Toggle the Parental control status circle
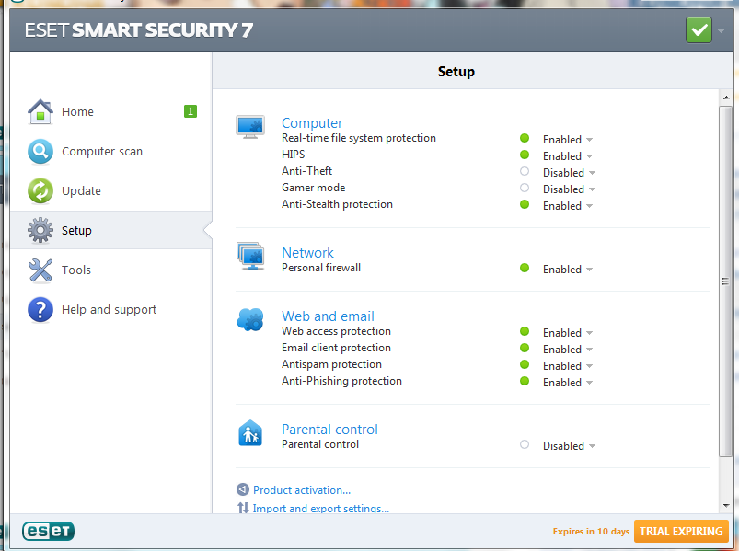This screenshot has height=551, width=739. (524, 444)
